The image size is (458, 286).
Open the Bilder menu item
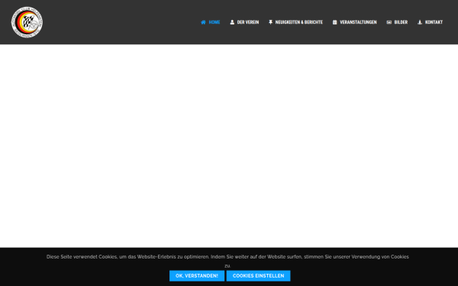401,22
